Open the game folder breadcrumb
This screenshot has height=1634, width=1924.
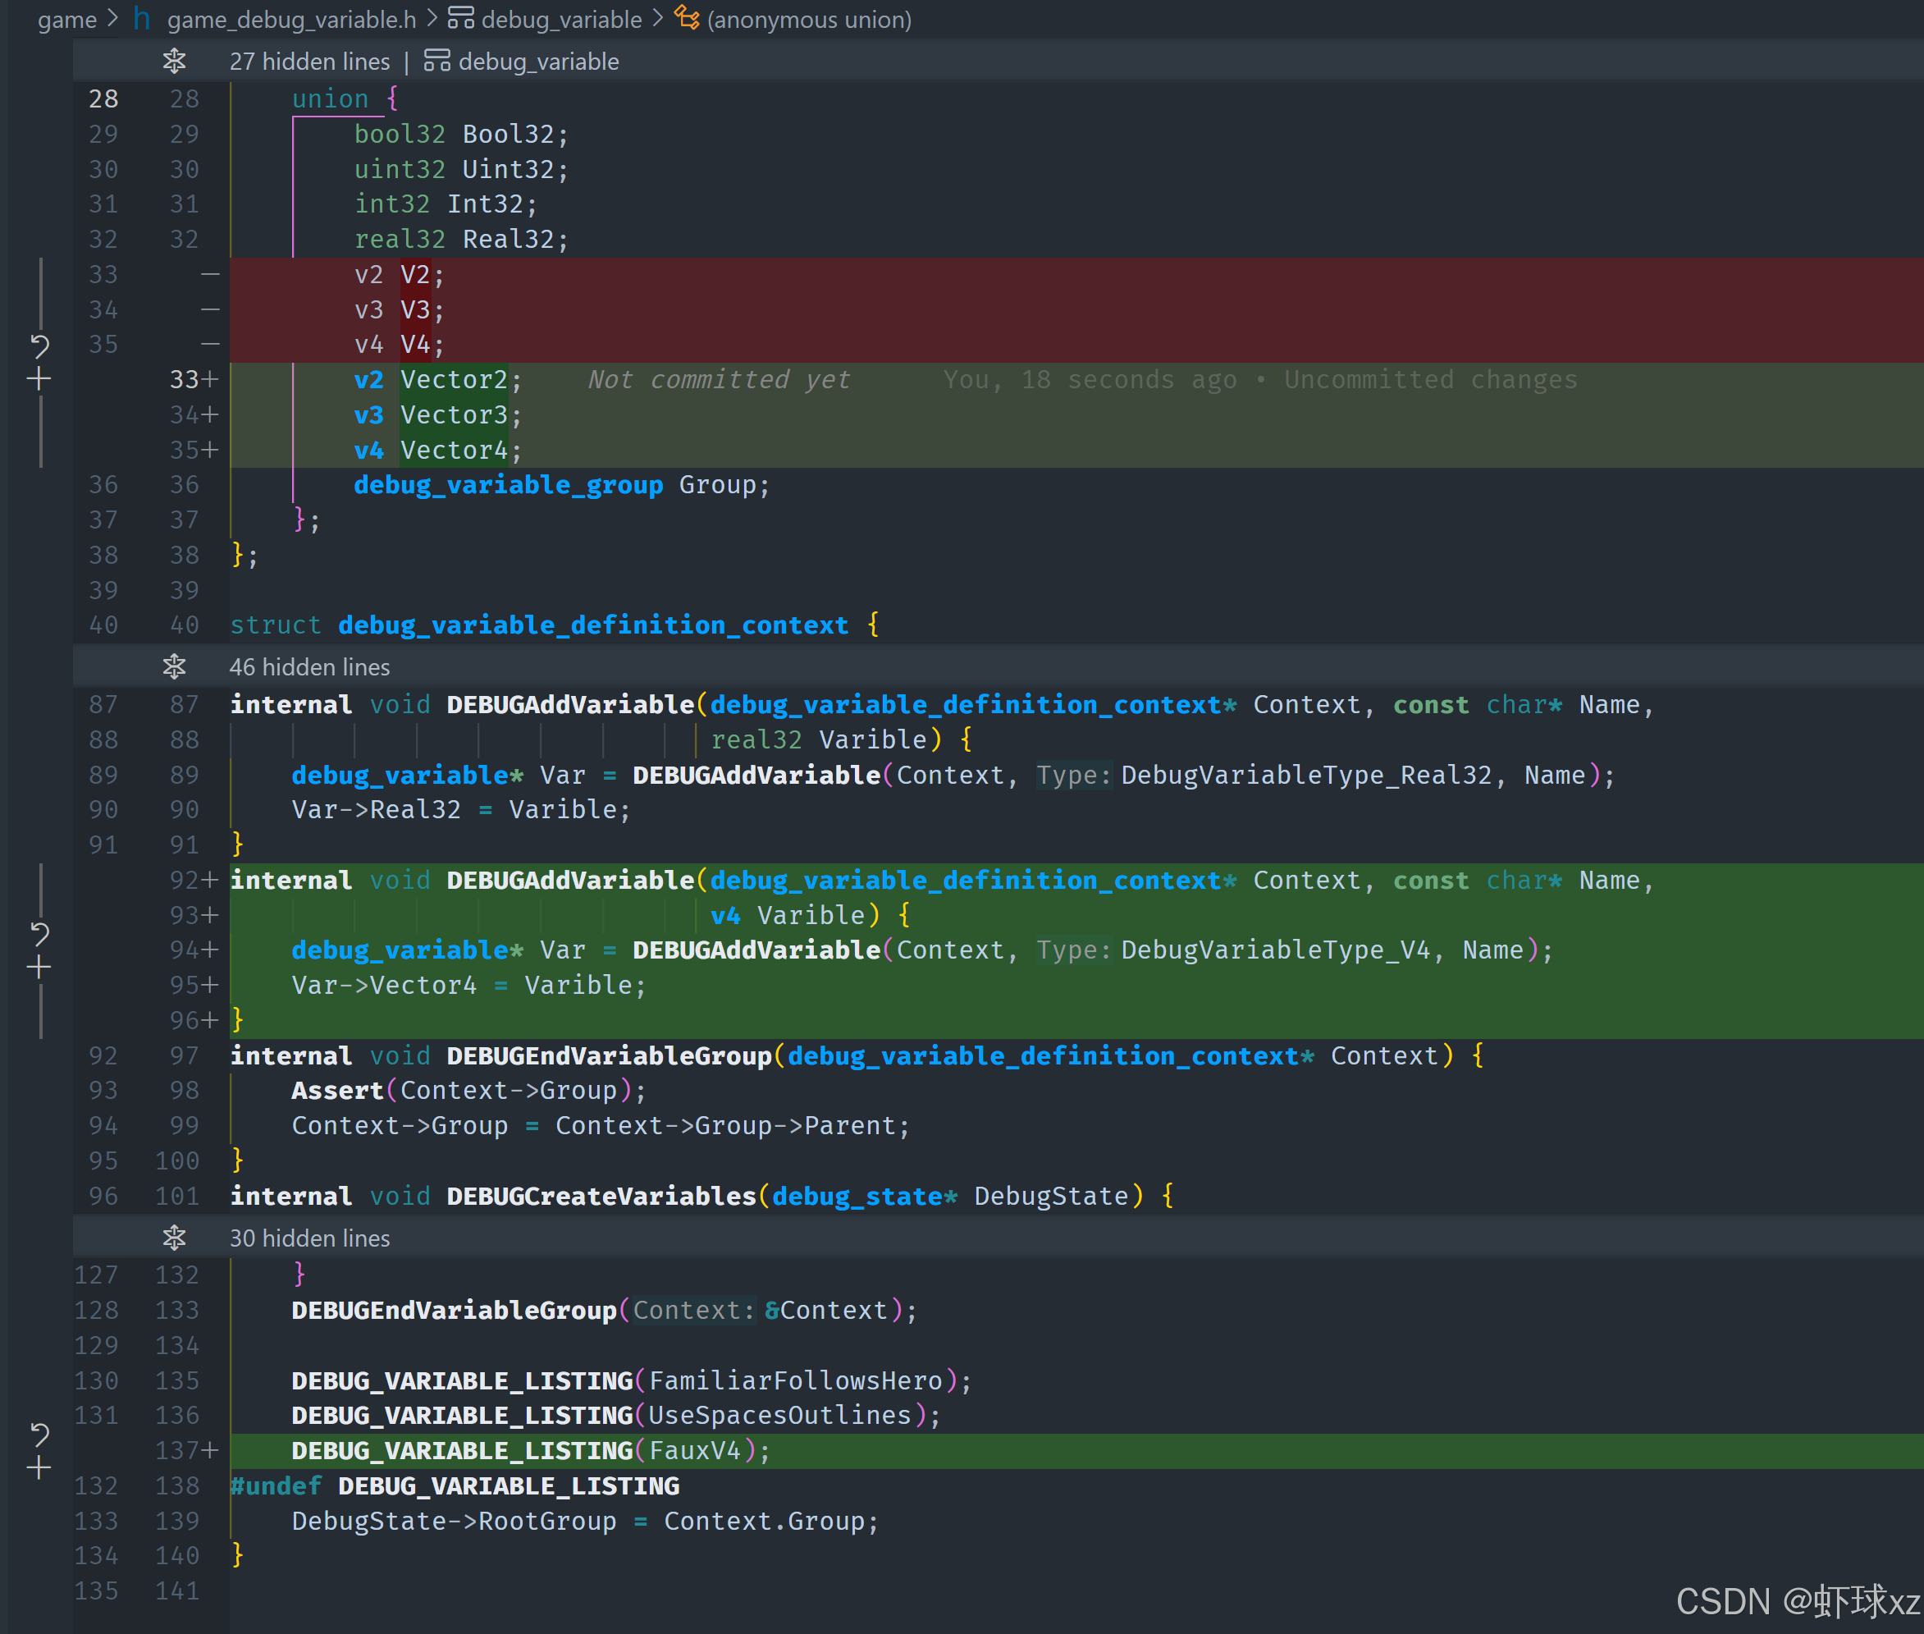(66, 19)
